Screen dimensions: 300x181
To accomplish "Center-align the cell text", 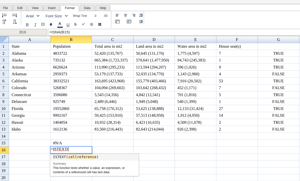I will (x=125, y=15).
